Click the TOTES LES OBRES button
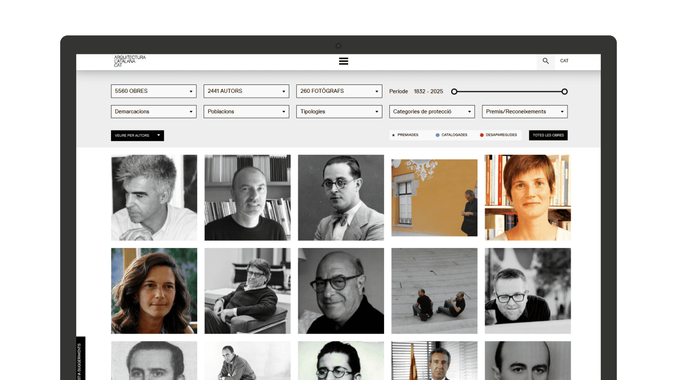 coord(548,136)
